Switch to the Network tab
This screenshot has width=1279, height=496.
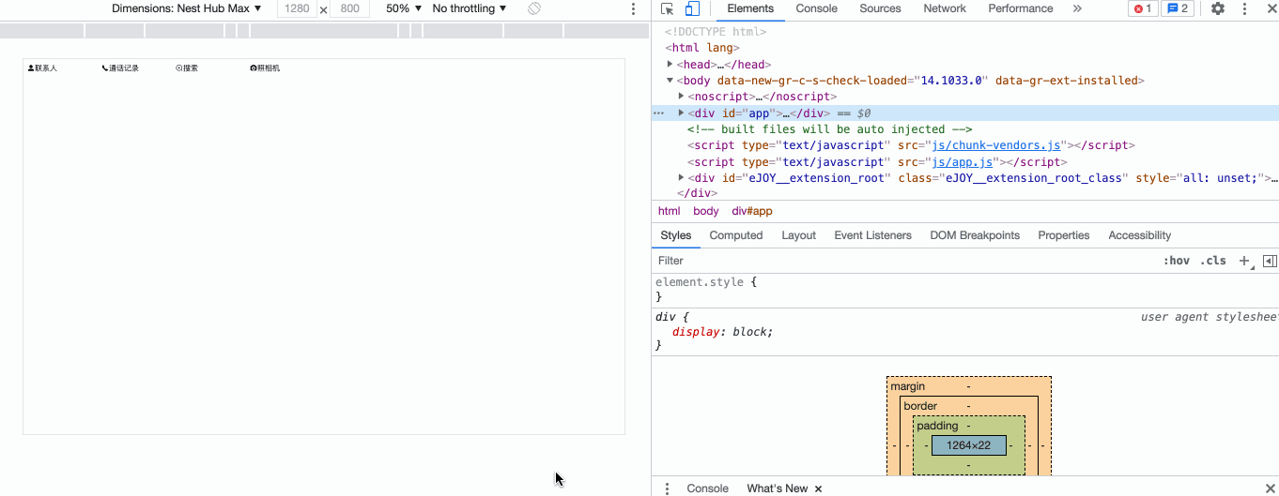944,8
